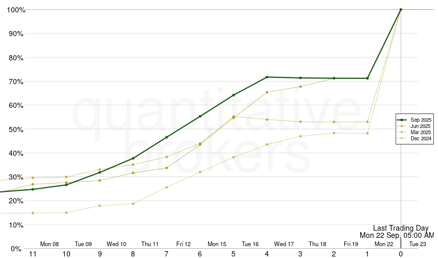Click the 0 days-remaining axis tick label
The width and height of the screenshot is (438, 258).
pos(401,253)
